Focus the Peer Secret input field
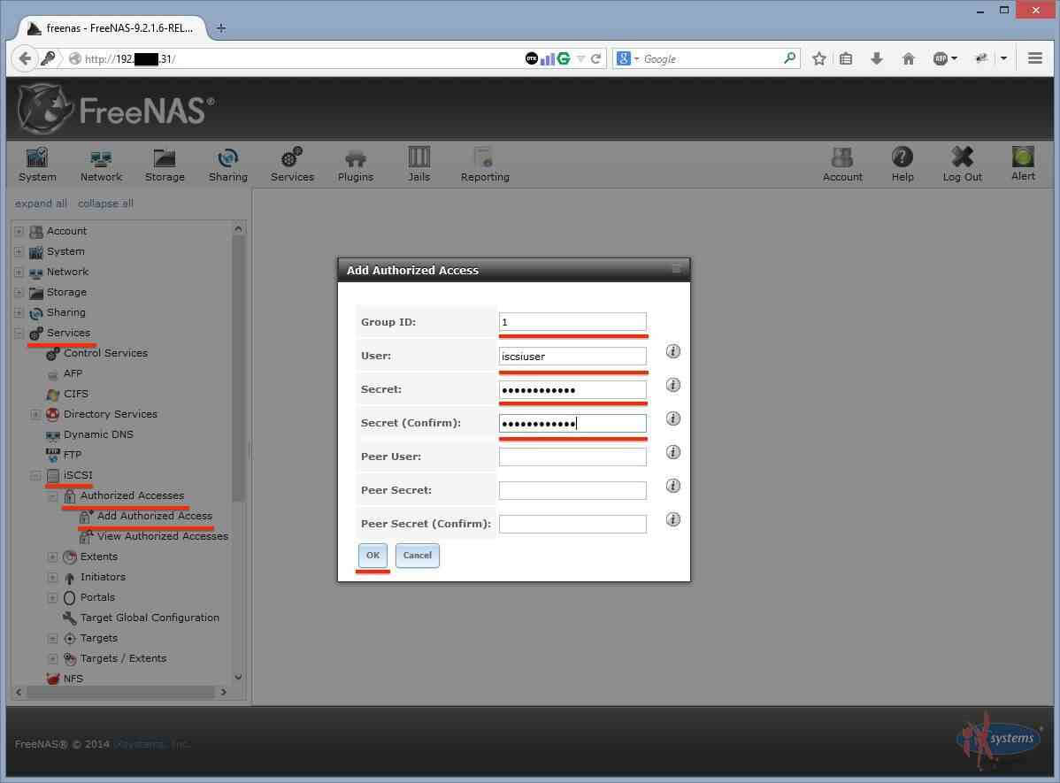 pyautogui.click(x=572, y=490)
